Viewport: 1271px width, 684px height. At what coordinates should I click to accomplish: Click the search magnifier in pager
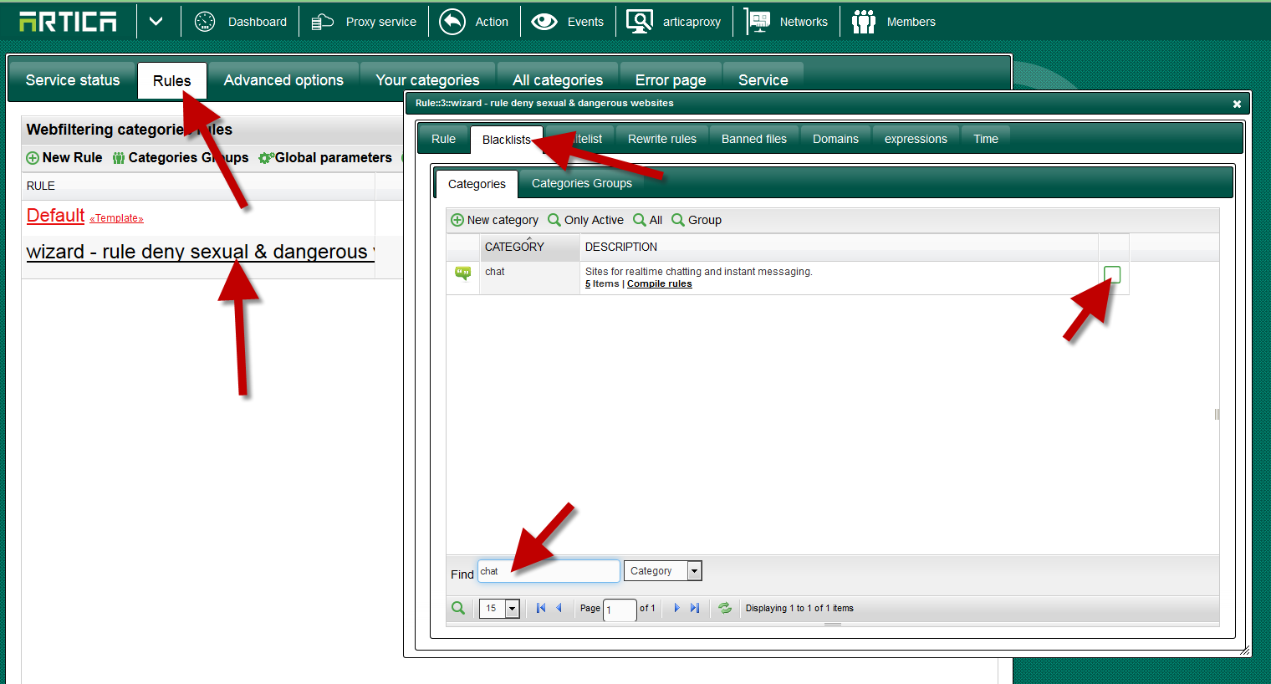coord(458,608)
